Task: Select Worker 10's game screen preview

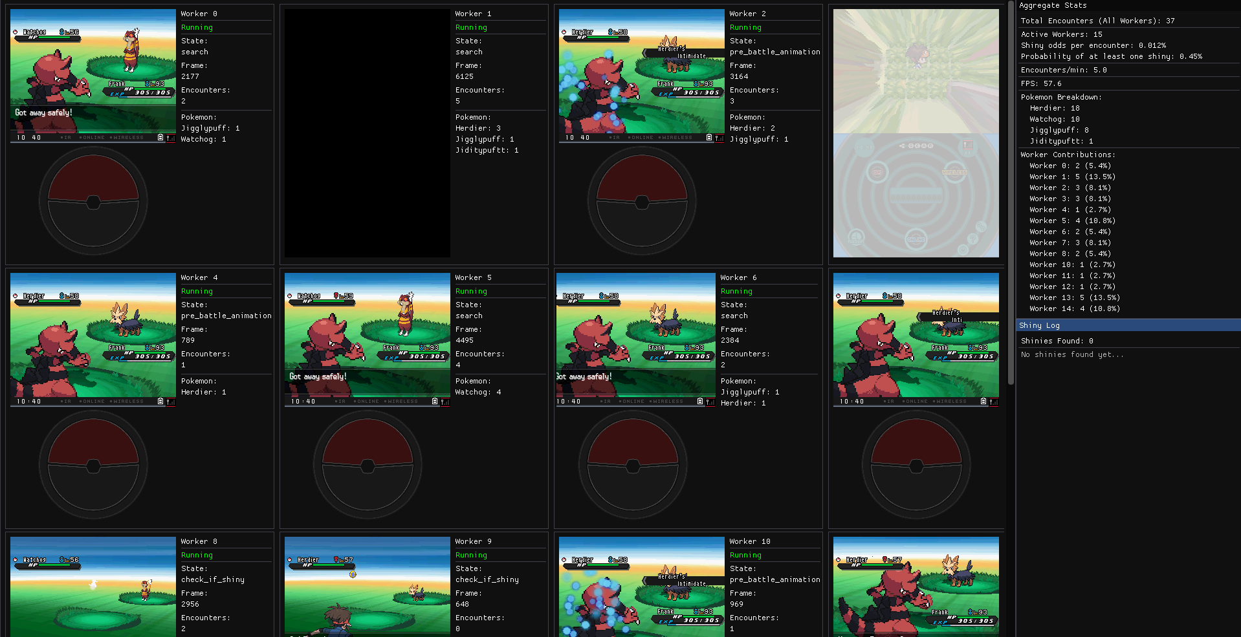Action: [x=642, y=586]
